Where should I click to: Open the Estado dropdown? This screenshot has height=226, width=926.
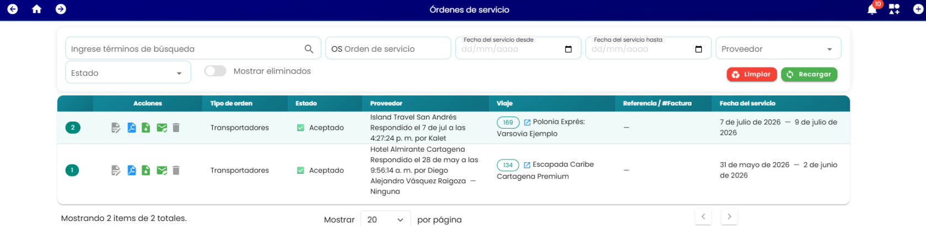click(x=128, y=73)
